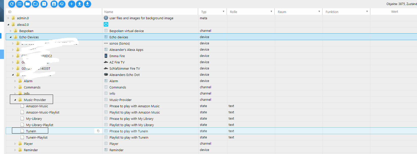Click the filled folder toolbar icon
Image resolution: width=417 pixels, height=154 pixels.
(x=27, y=4)
